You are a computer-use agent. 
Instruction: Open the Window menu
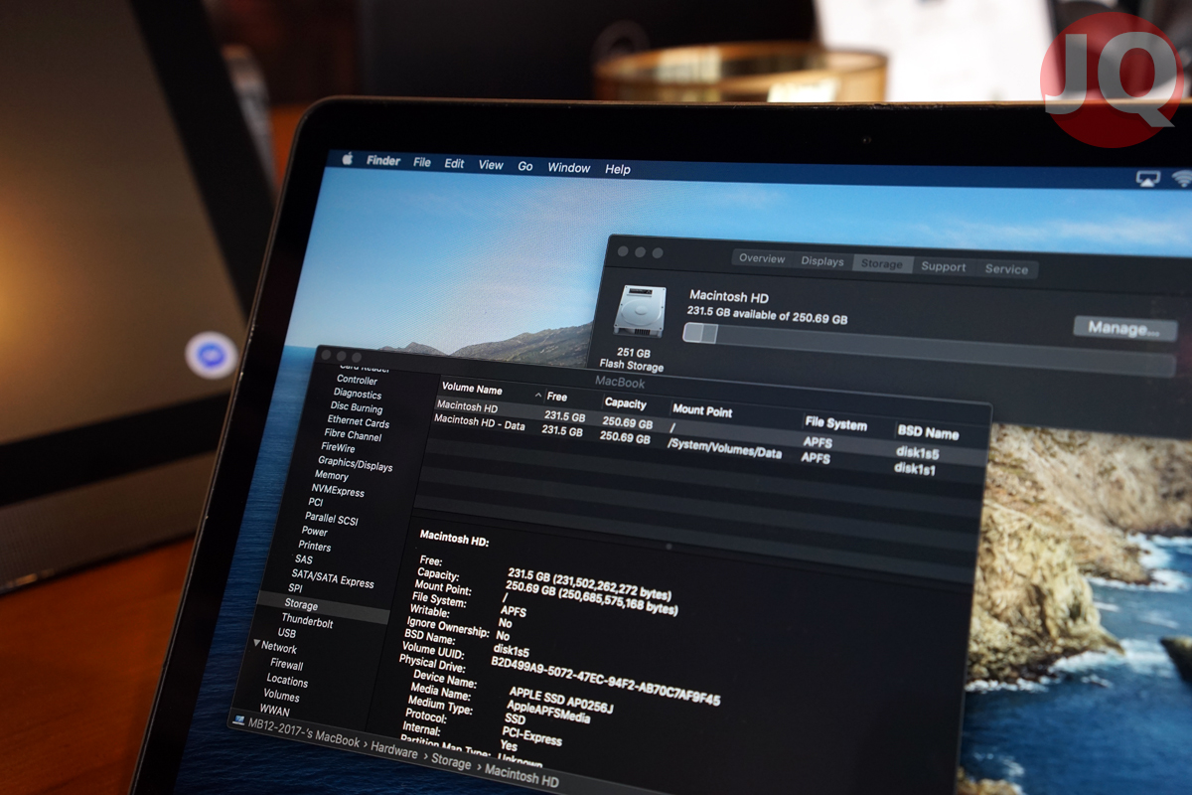(x=569, y=168)
